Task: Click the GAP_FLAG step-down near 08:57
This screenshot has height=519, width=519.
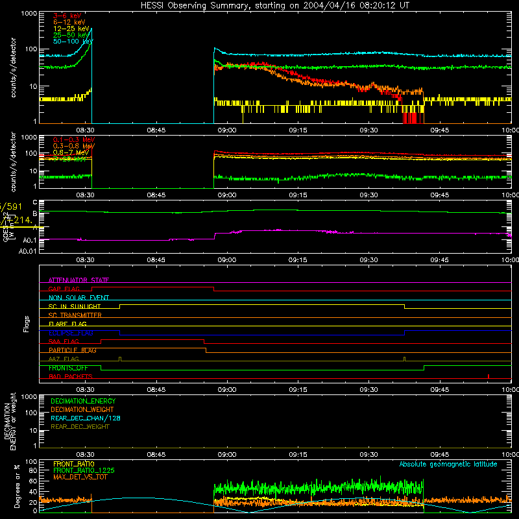Action: (214, 289)
